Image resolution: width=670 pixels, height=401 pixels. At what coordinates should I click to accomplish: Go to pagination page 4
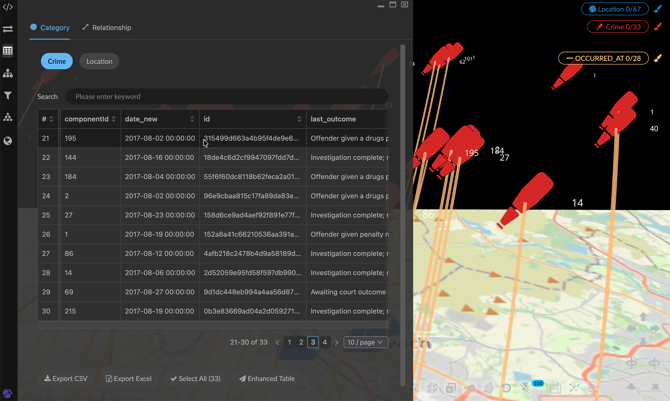[325, 342]
